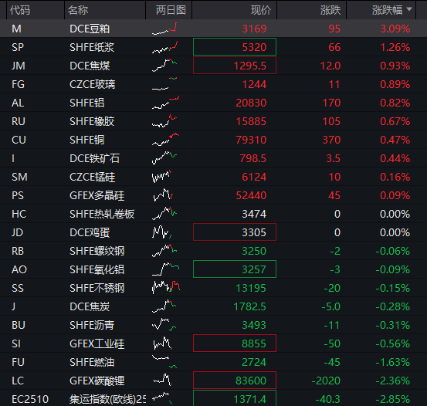Select the DCE豆粕 row name
427x406 pixels.
click(90, 29)
